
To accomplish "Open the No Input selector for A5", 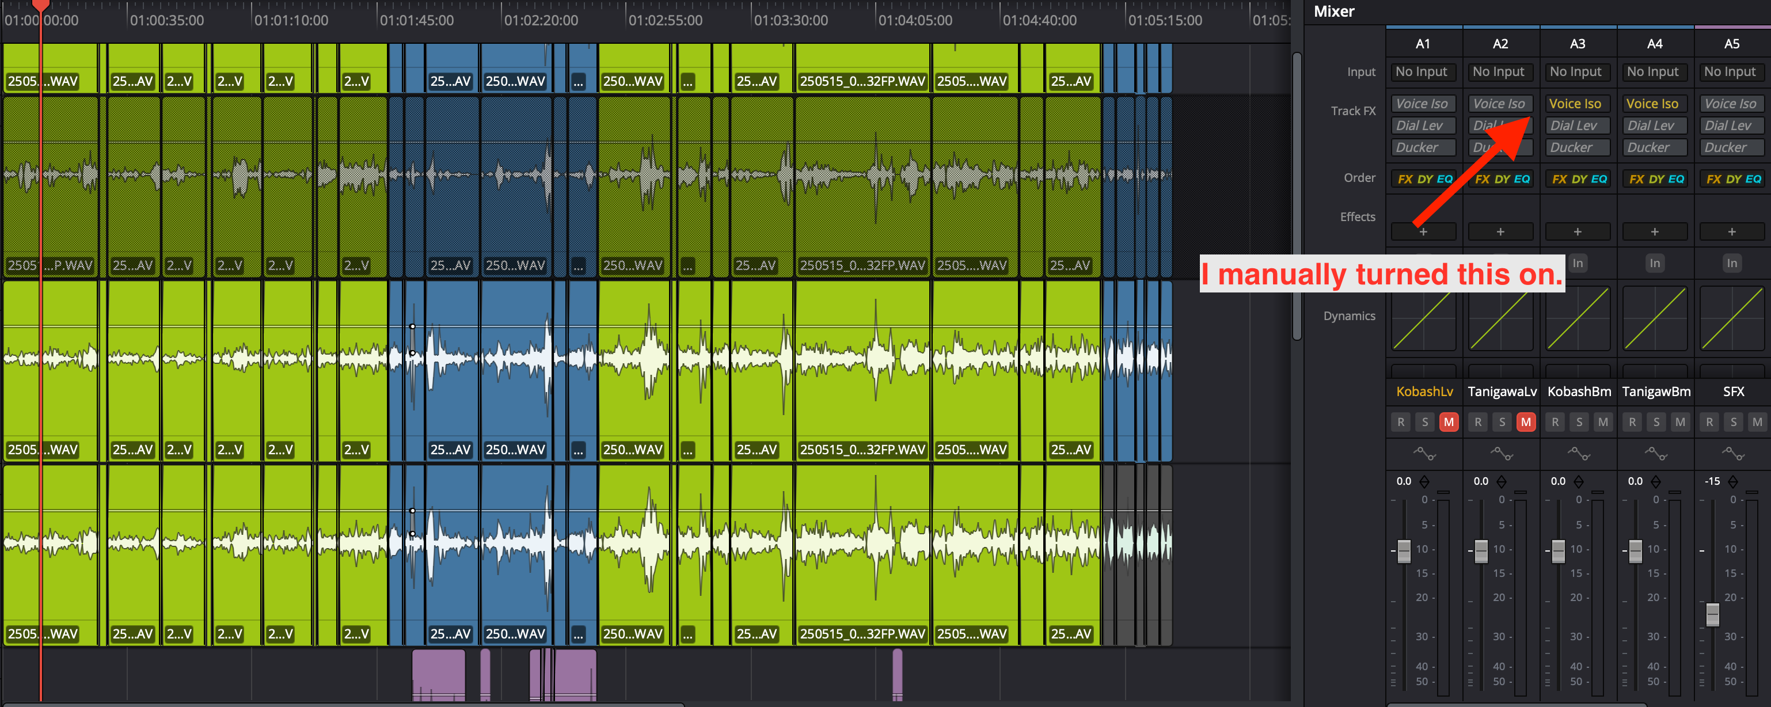I will [x=1732, y=71].
